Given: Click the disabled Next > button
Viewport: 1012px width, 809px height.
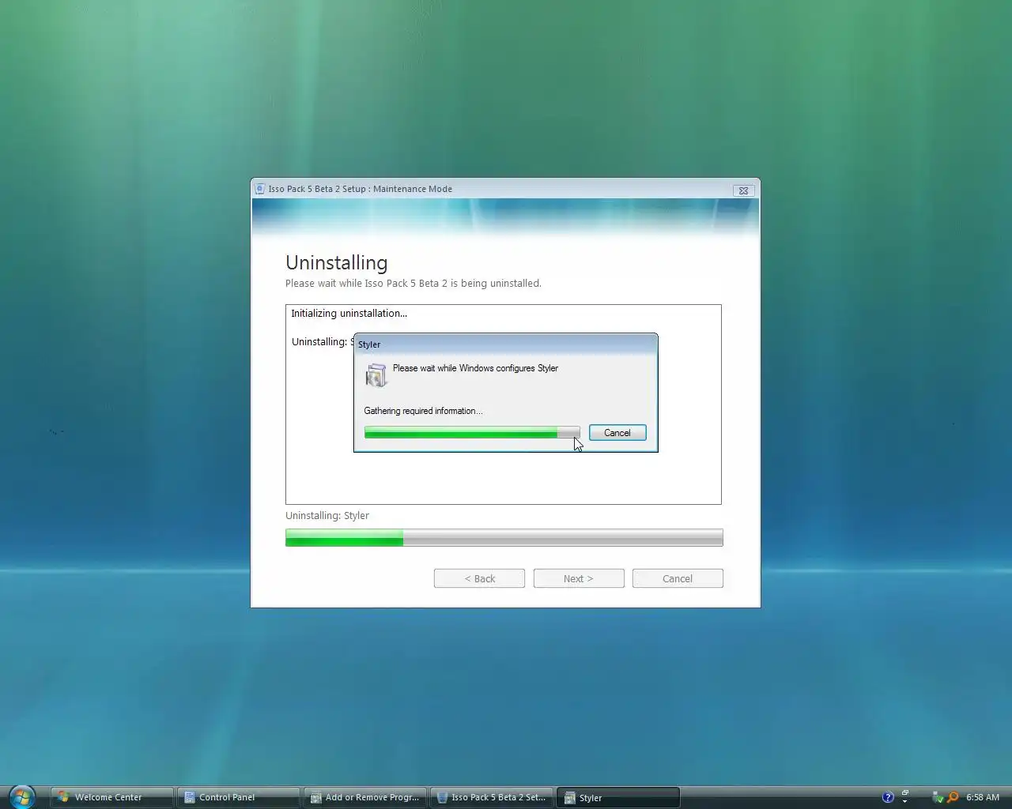Looking at the screenshot, I should click(579, 578).
